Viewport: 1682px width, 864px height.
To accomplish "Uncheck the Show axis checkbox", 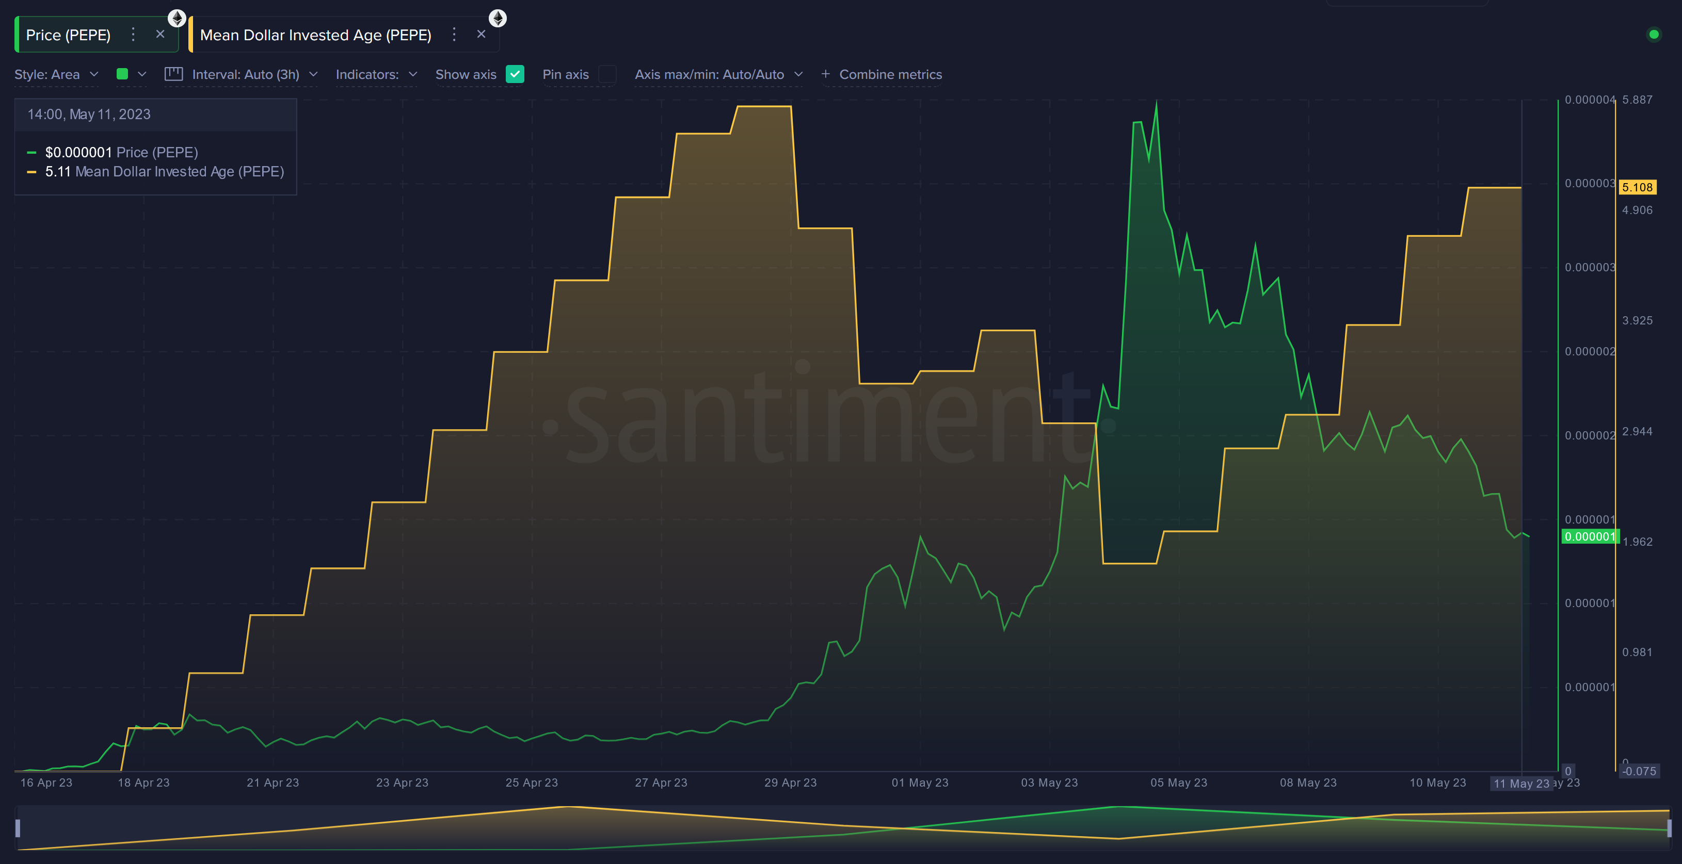I will [515, 74].
